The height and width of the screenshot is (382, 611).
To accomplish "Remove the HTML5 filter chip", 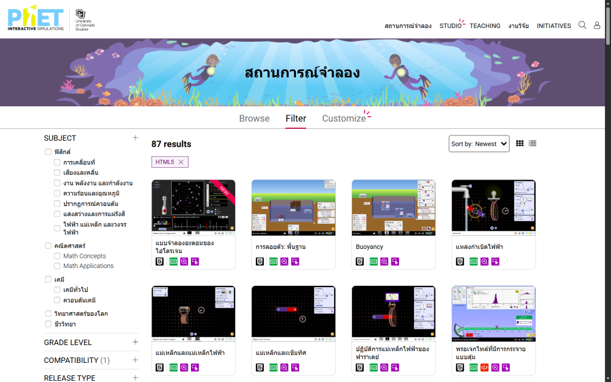I will click(x=181, y=162).
